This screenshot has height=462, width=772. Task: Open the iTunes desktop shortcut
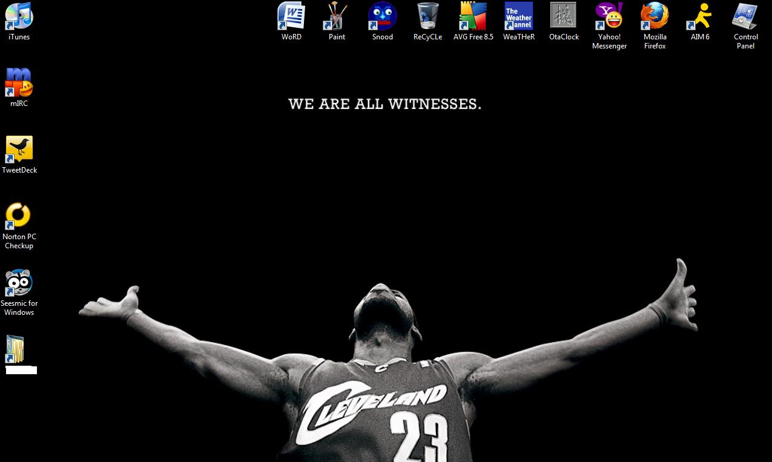point(19,16)
